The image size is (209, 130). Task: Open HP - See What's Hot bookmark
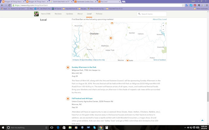point(42,9)
